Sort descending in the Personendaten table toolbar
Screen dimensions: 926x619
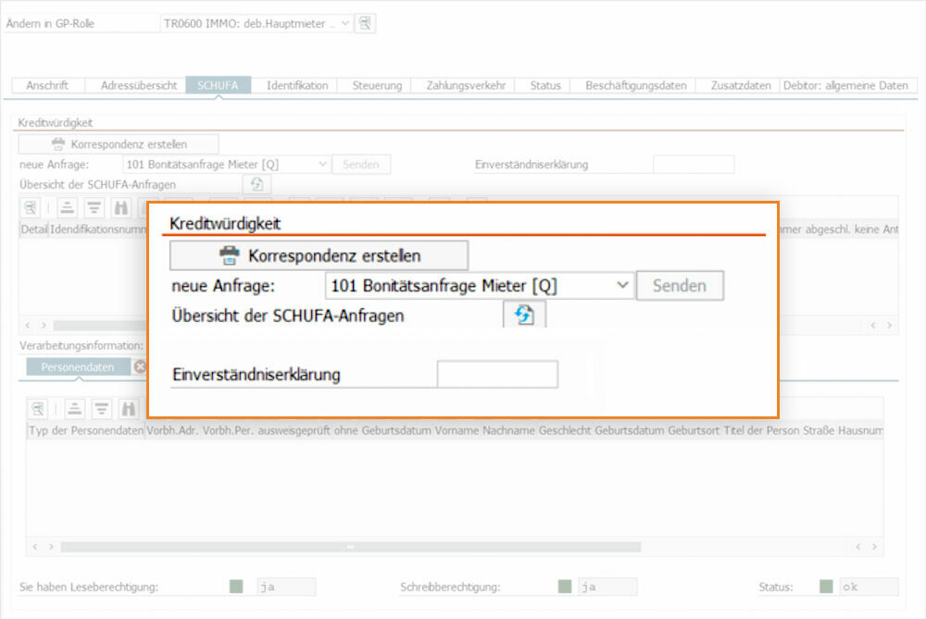(102, 408)
